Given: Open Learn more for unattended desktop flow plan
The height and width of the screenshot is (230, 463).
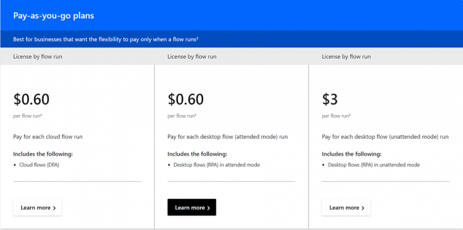Looking at the screenshot, I should (x=346, y=208).
